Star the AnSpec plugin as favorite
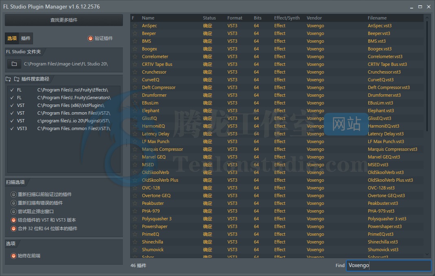This screenshot has height=276, width=435. (135, 26)
